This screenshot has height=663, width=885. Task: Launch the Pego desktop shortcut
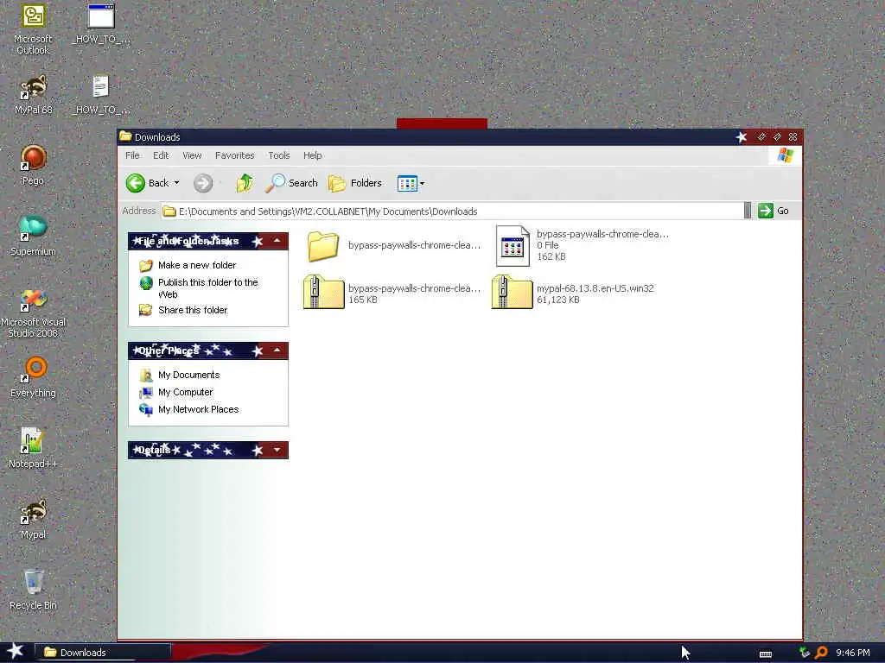33,165
